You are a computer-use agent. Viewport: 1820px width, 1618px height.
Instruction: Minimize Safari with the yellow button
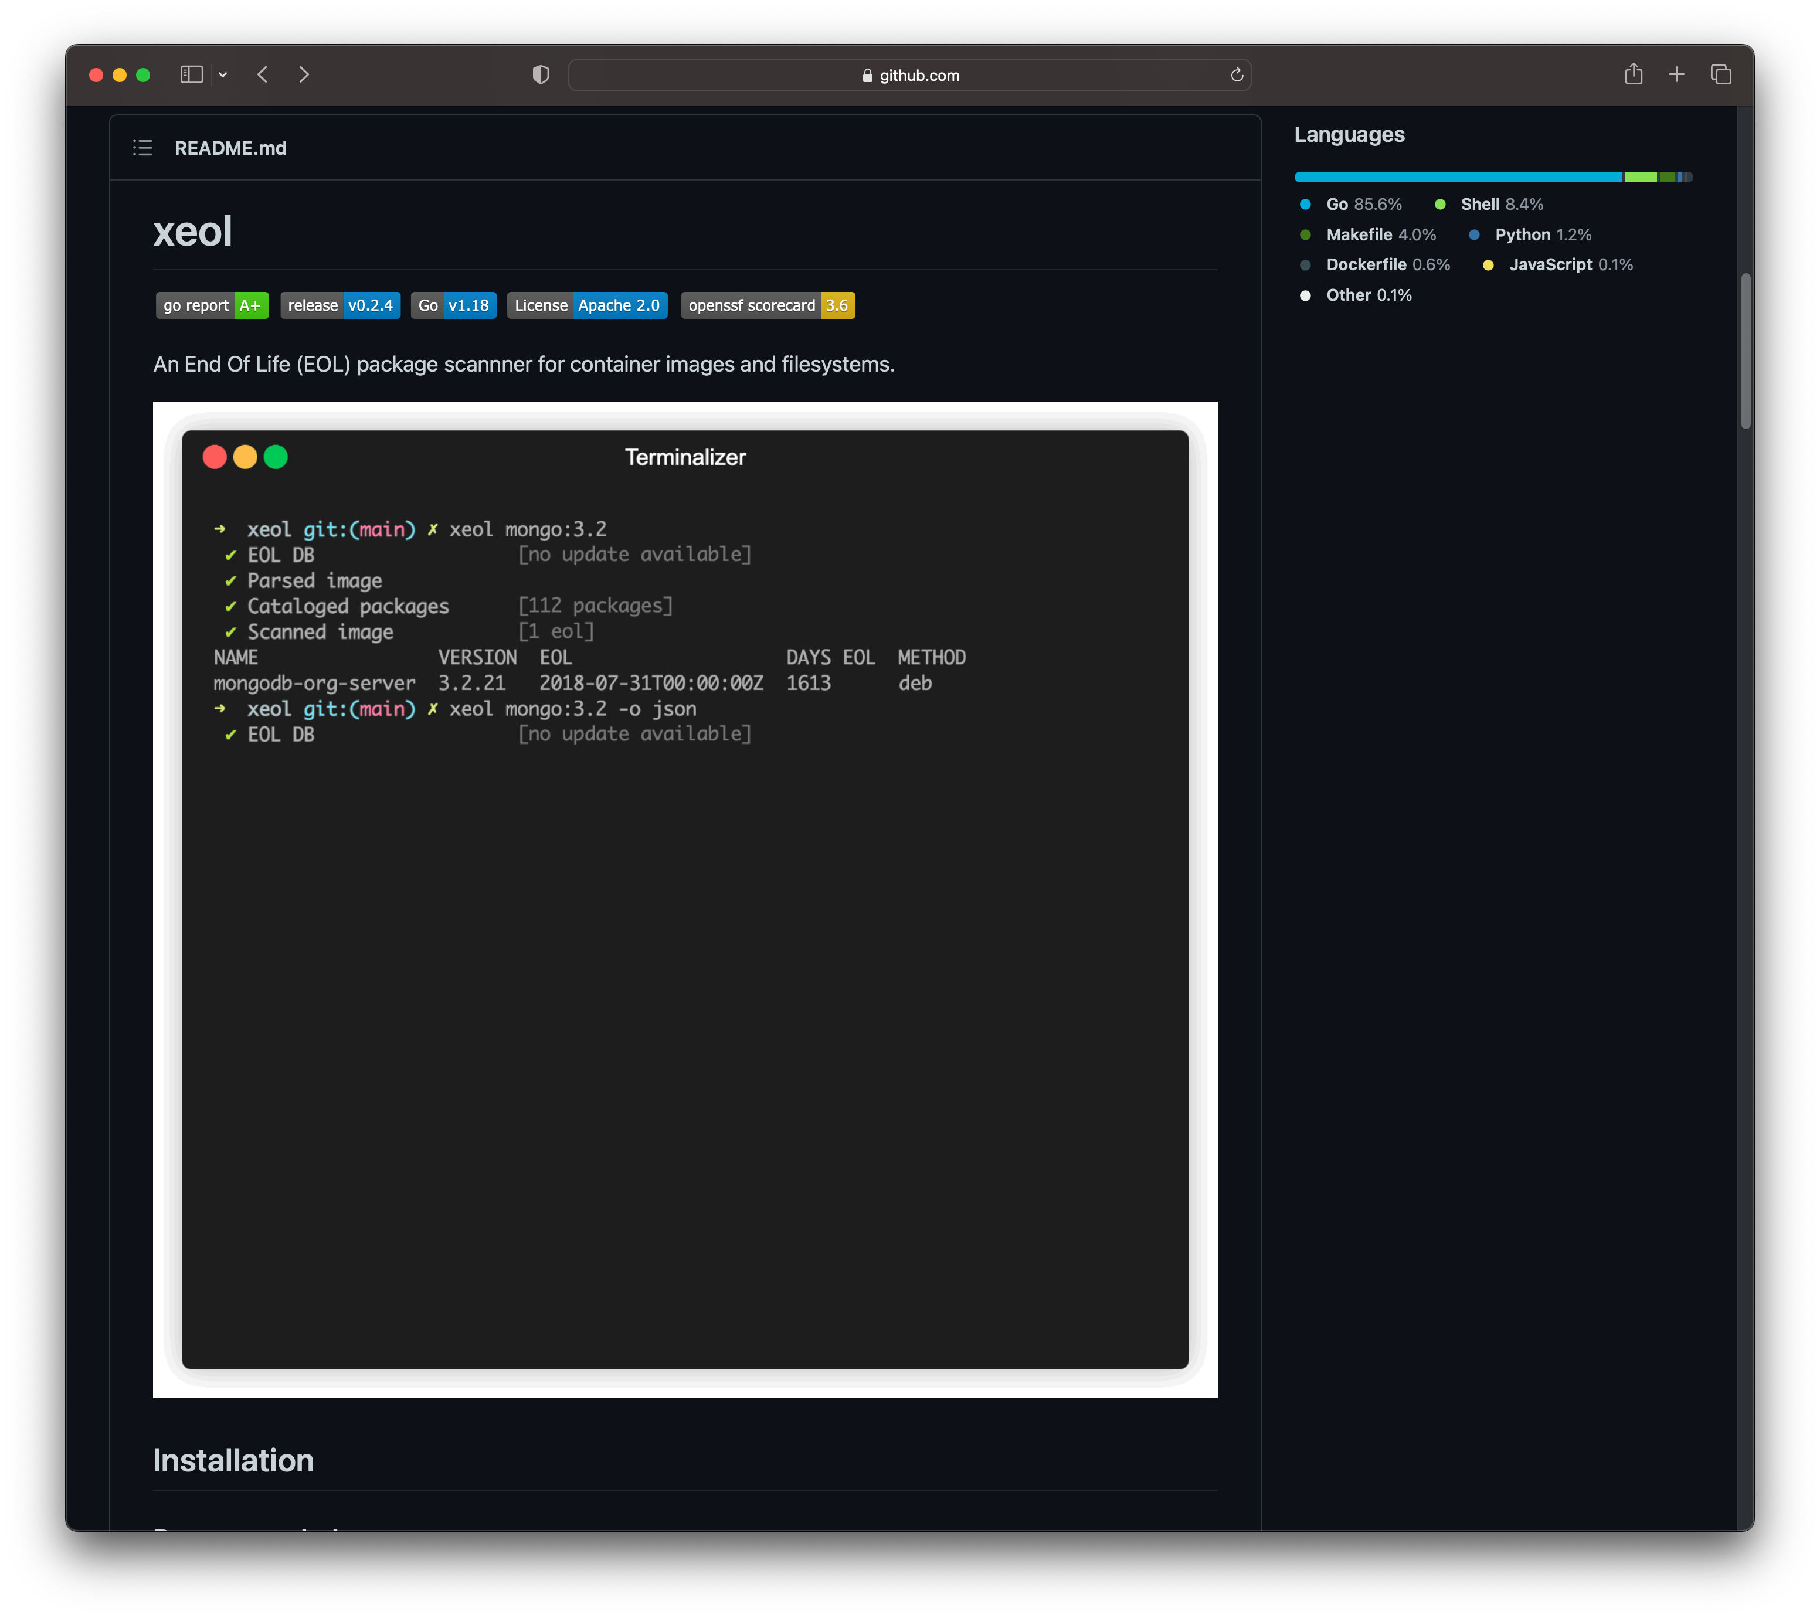[119, 75]
